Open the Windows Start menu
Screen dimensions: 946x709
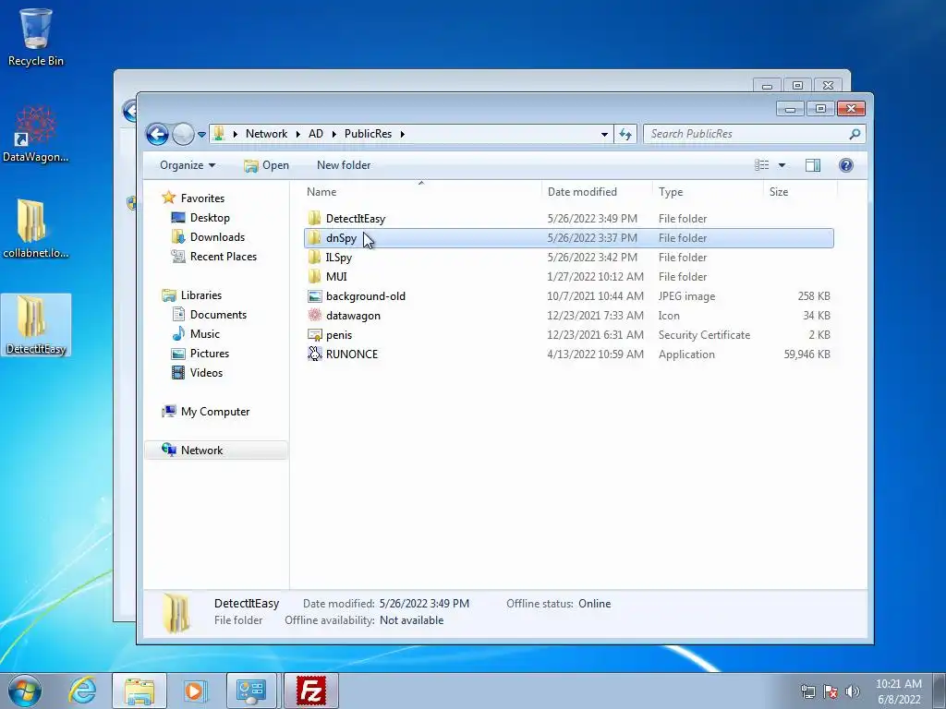(x=24, y=691)
